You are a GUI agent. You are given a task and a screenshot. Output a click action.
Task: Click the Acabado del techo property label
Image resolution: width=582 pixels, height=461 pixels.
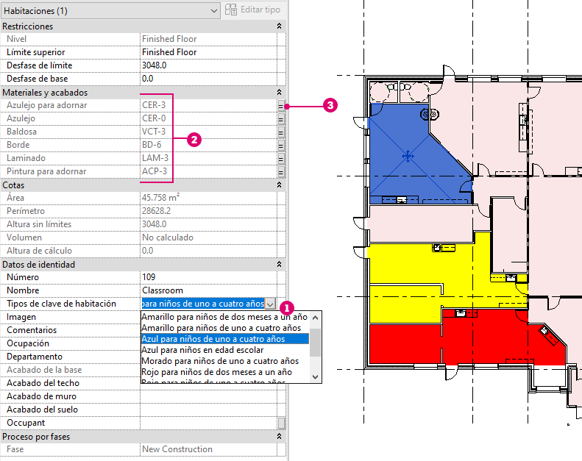point(43,383)
